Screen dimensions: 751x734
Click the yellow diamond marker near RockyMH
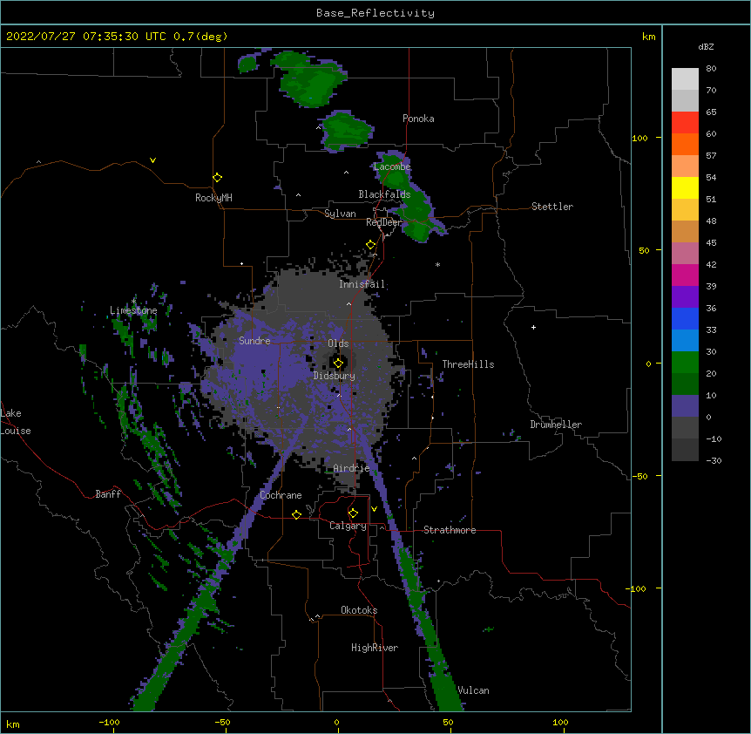click(218, 178)
